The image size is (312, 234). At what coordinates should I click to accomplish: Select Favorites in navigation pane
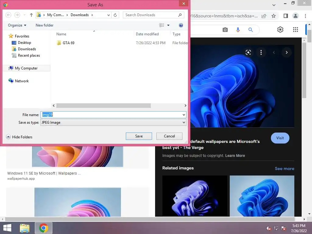(x=19, y=36)
